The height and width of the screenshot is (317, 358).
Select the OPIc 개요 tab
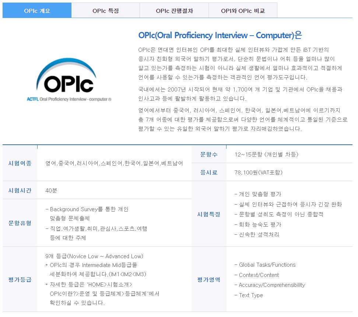coord(37,11)
